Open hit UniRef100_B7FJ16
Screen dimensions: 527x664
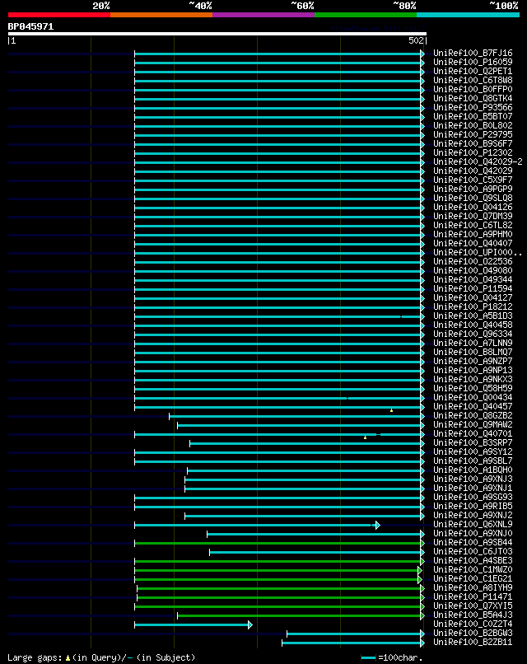pos(473,54)
